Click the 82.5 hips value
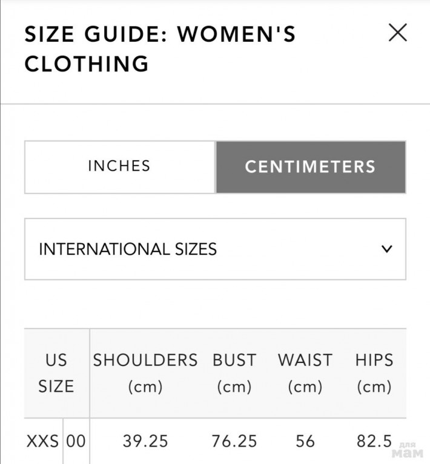430x464 pixels. click(373, 441)
